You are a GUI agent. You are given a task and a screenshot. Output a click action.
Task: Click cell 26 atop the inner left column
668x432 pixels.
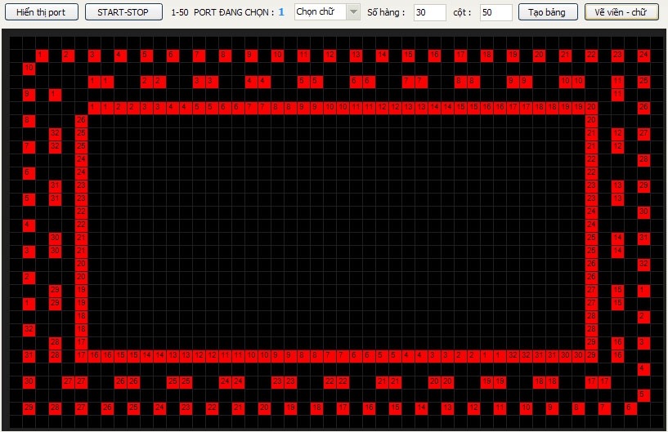click(81, 120)
